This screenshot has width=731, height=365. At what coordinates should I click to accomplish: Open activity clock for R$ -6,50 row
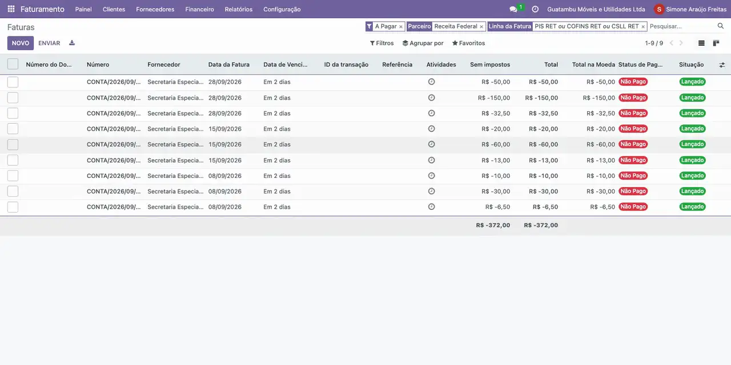431,206
